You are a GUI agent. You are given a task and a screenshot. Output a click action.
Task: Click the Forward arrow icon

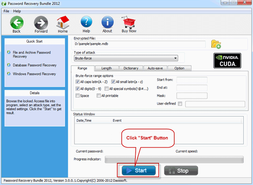click(41, 23)
